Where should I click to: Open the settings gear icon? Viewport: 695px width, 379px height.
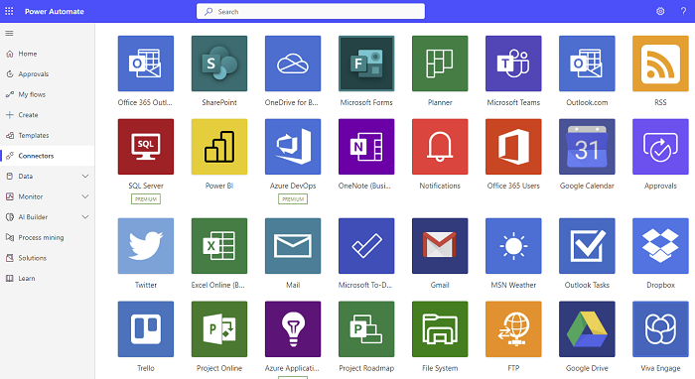[660, 12]
